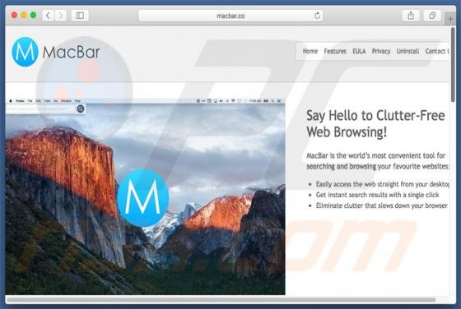Open the Uninstall navigation link
This screenshot has width=461, height=309.
click(x=407, y=51)
